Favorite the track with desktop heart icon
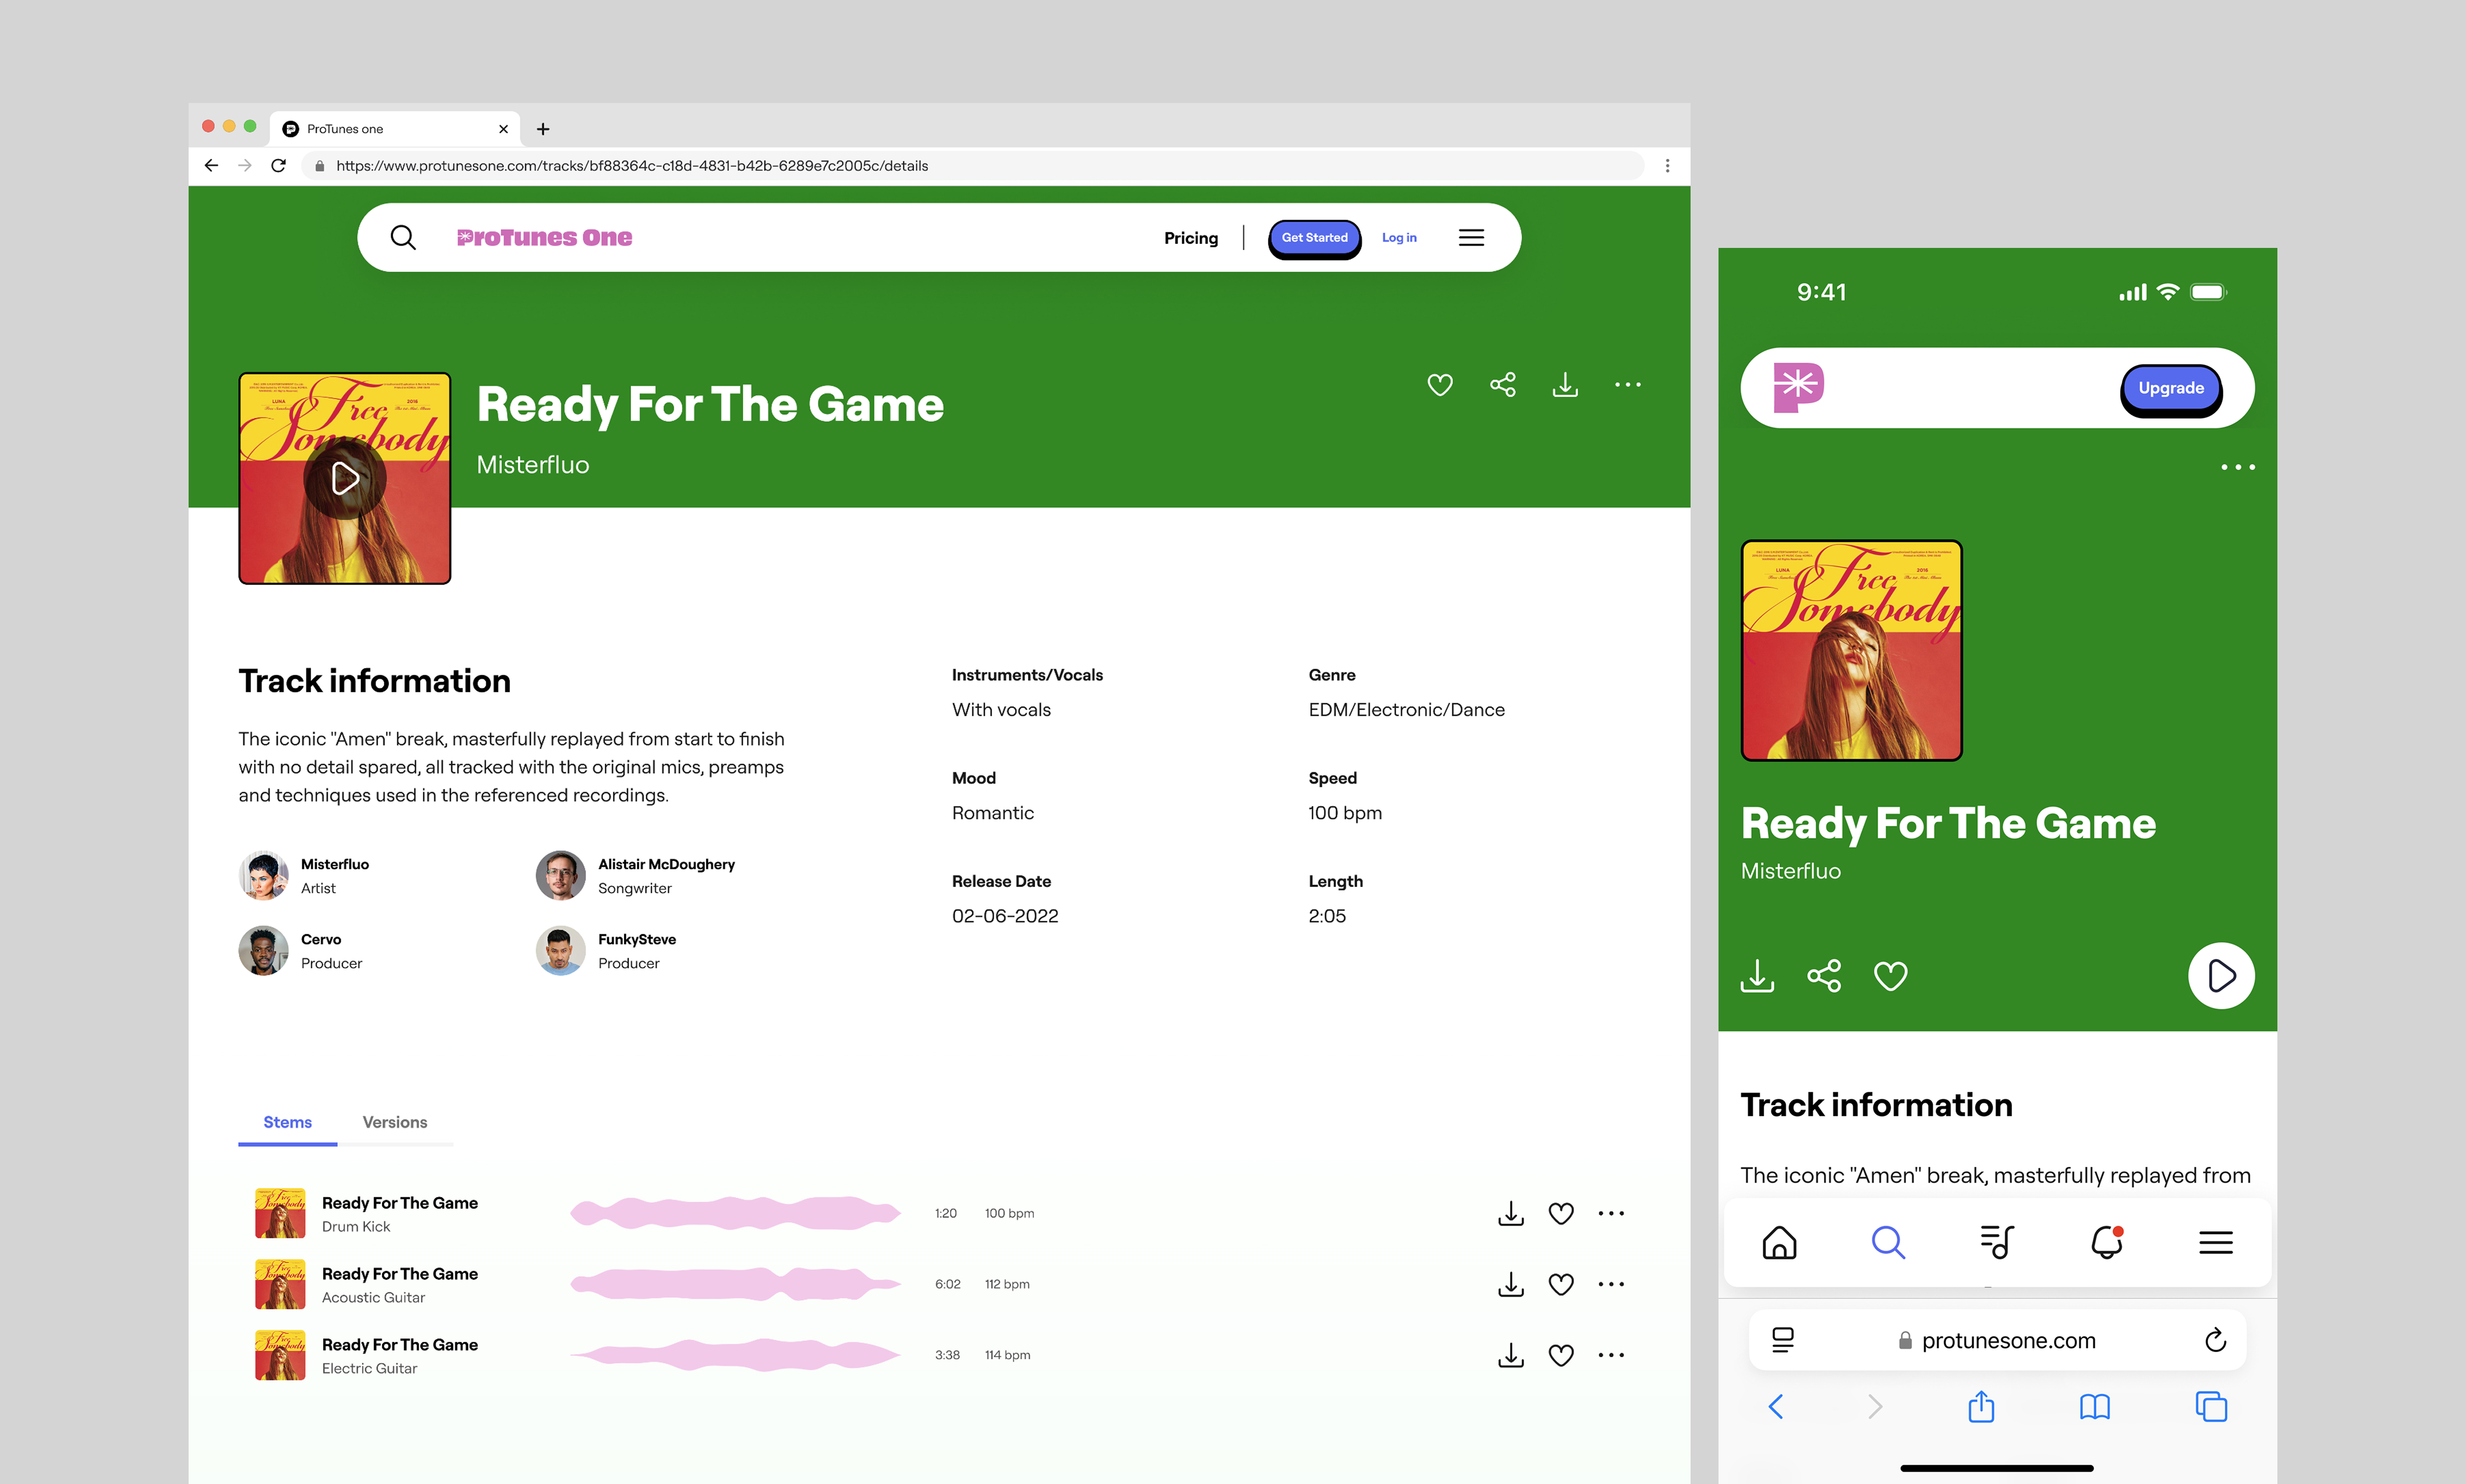 (1439, 385)
